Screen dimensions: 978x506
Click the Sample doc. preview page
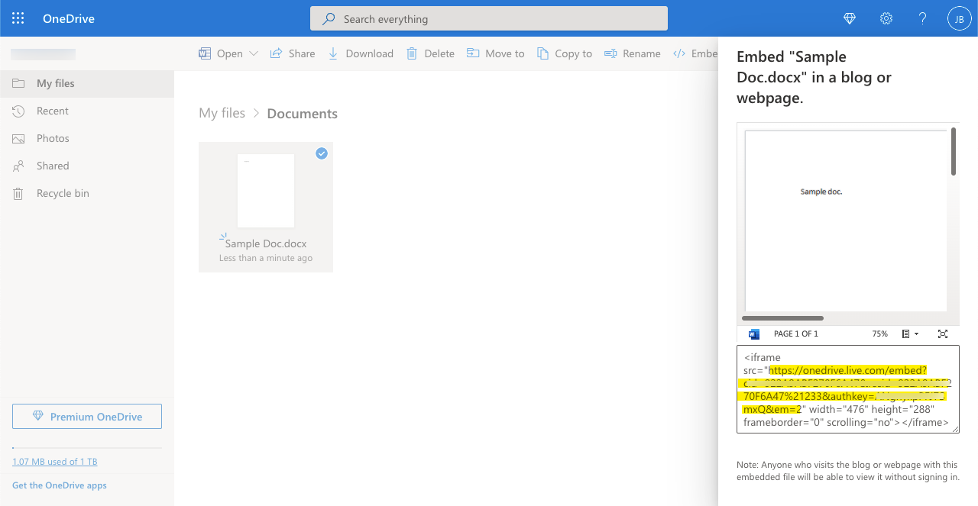point(846,221)
